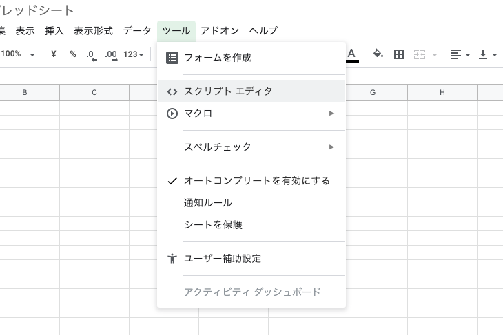Open the スクリプト エディタ menu entry
The width and height of the screenshot is (503, 335).
[227, 91]
